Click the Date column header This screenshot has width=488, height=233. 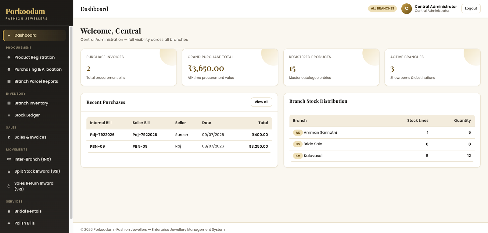tap(206, 123)
